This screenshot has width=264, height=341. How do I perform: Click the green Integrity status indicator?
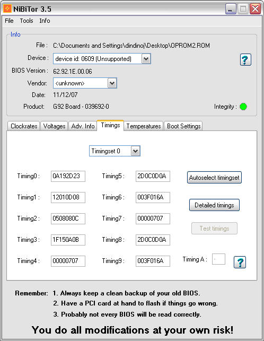[243, 107]
